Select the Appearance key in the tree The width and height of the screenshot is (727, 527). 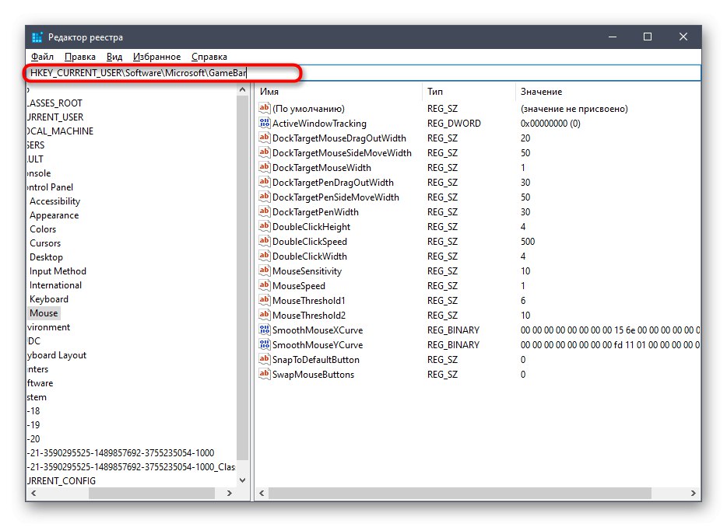click(54, 215)
